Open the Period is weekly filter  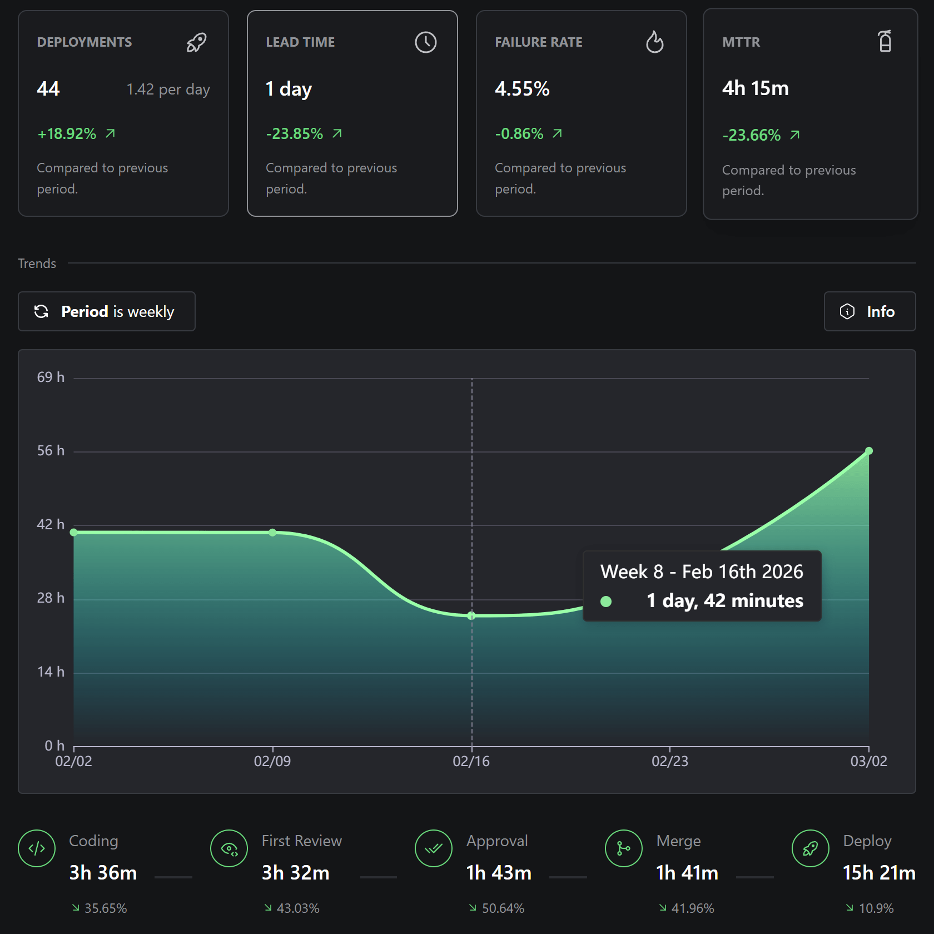pyautogui.click(x=107, y=311)
